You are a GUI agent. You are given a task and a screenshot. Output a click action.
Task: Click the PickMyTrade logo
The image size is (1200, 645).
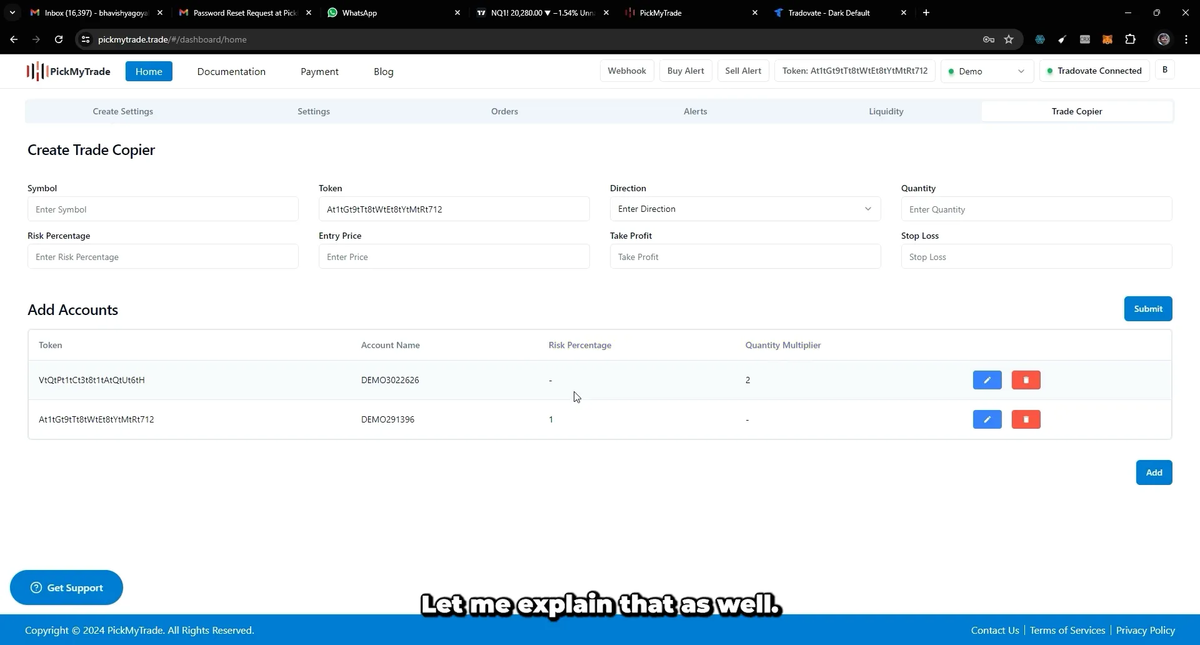(68, 71)
